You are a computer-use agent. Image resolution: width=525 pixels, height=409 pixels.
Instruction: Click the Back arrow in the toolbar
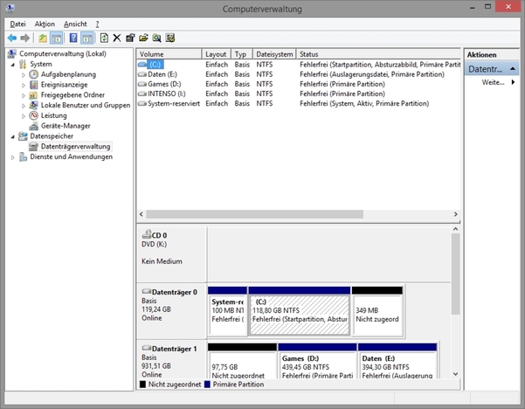pos(12,38)
